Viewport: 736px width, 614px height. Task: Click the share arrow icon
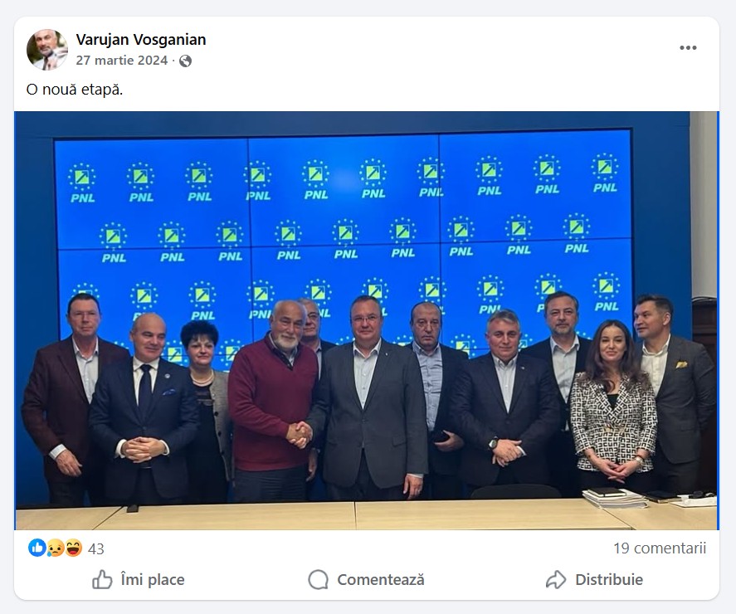click(x=556, y=580)
